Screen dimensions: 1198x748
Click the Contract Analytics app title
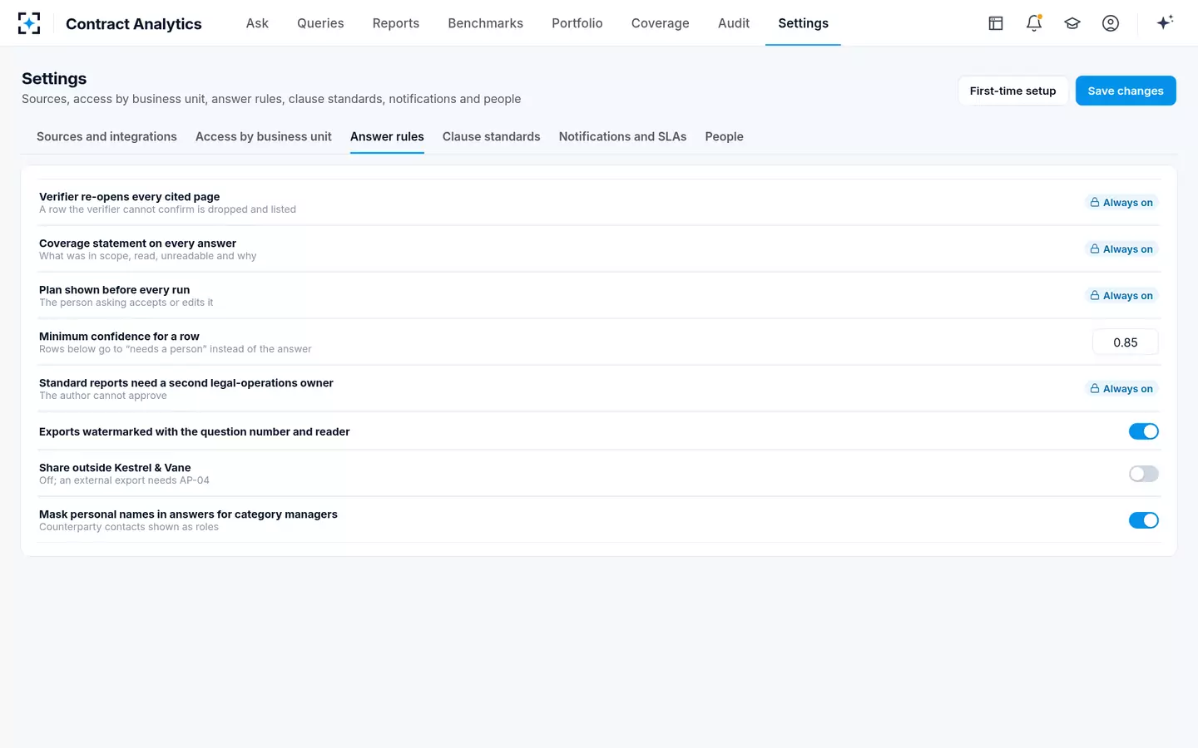[134, 24]
